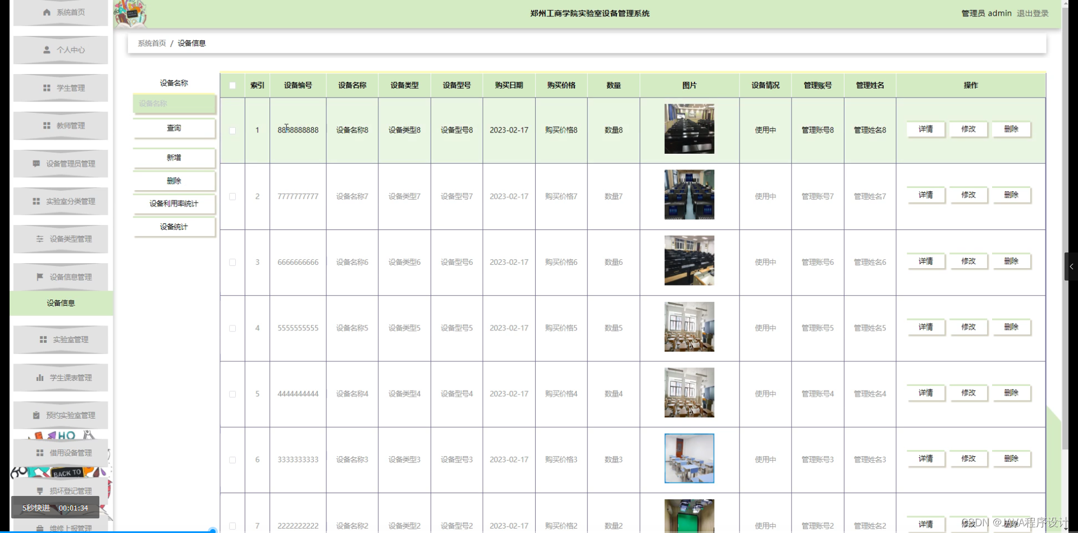View 详情 for row 设备名称8
This screenshot has width=1078, height=533.
926,129
